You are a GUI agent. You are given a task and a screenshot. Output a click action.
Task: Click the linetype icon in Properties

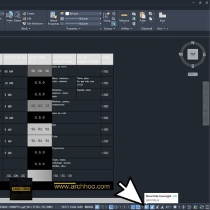tap(62, 24)
